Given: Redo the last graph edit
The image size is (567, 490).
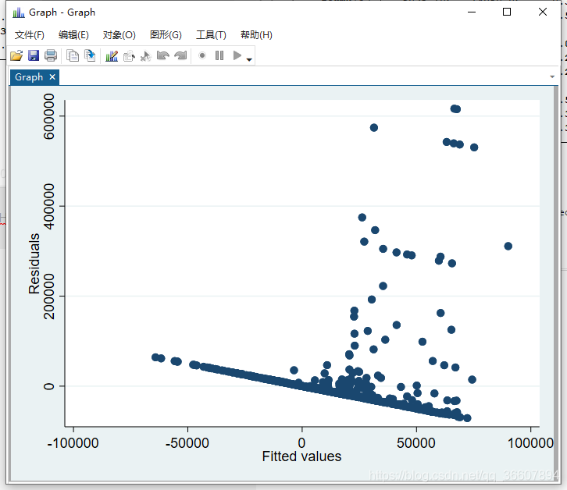Looking at the screenshot, I should click(180, 55).
